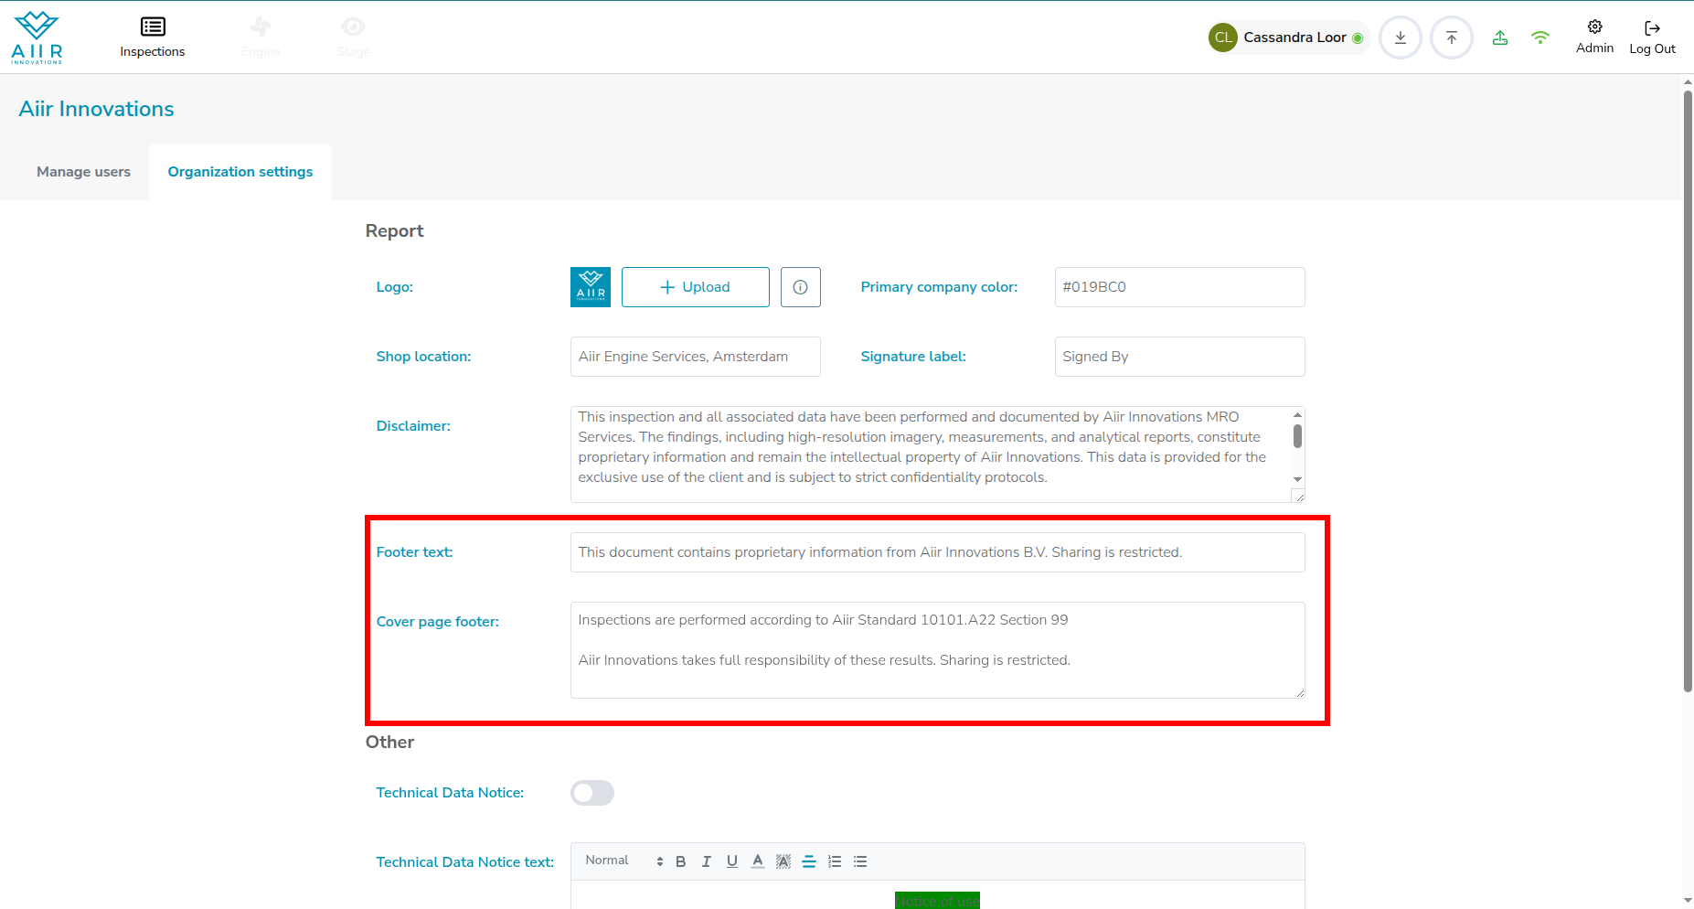Click the "Primary company color:" label
The height and width of the screenshot is (909, 1694).
(940, 287)
